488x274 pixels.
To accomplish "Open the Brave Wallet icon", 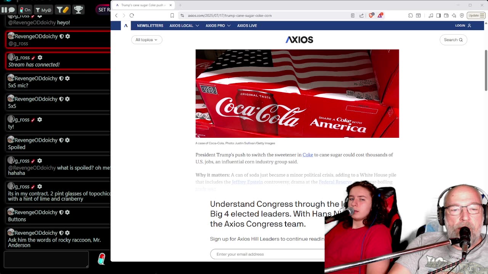I will point(446,16).
